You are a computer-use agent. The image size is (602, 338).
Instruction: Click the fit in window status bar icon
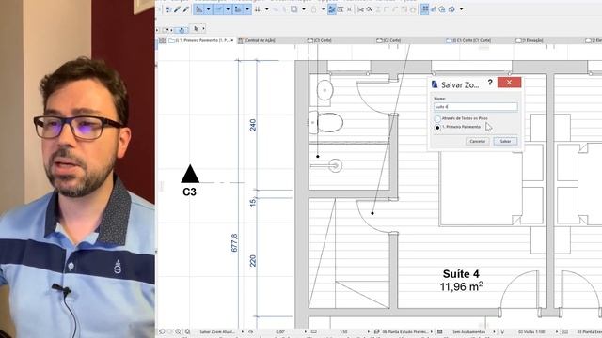[x=187, y=331]
